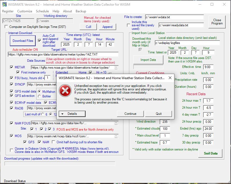Click the Close Program button
The image size is (231, 184).
tap(217, 22)
